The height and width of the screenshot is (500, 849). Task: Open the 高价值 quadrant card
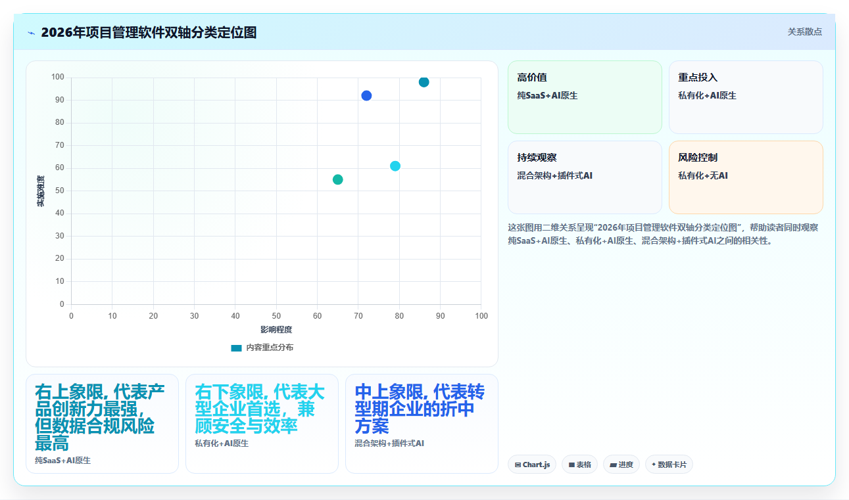click(585, 97)
